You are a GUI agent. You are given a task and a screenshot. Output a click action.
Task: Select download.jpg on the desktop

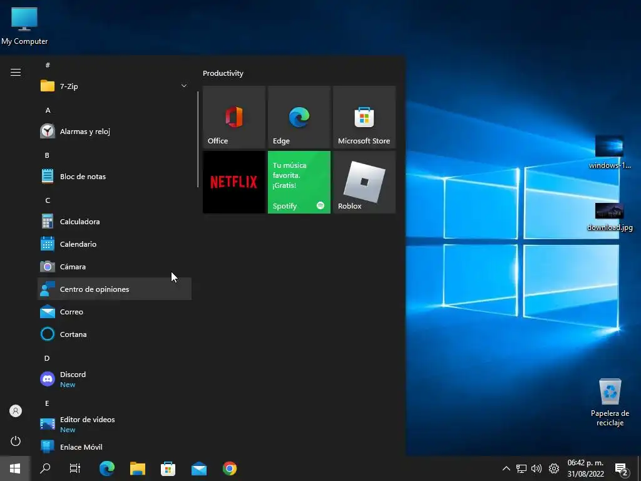(610, 217)
